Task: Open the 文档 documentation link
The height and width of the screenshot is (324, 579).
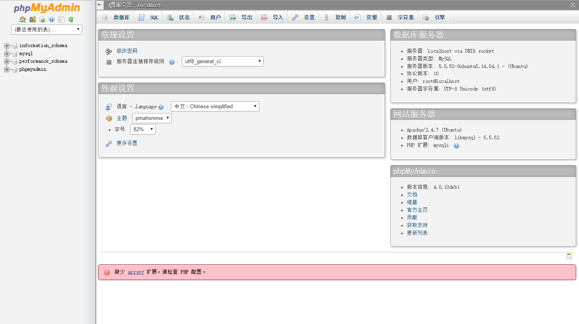Action: pos(412,194)
